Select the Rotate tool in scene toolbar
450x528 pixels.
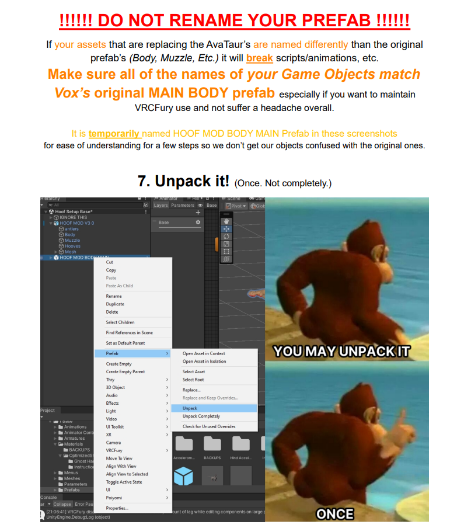click(x=226, y=237)
